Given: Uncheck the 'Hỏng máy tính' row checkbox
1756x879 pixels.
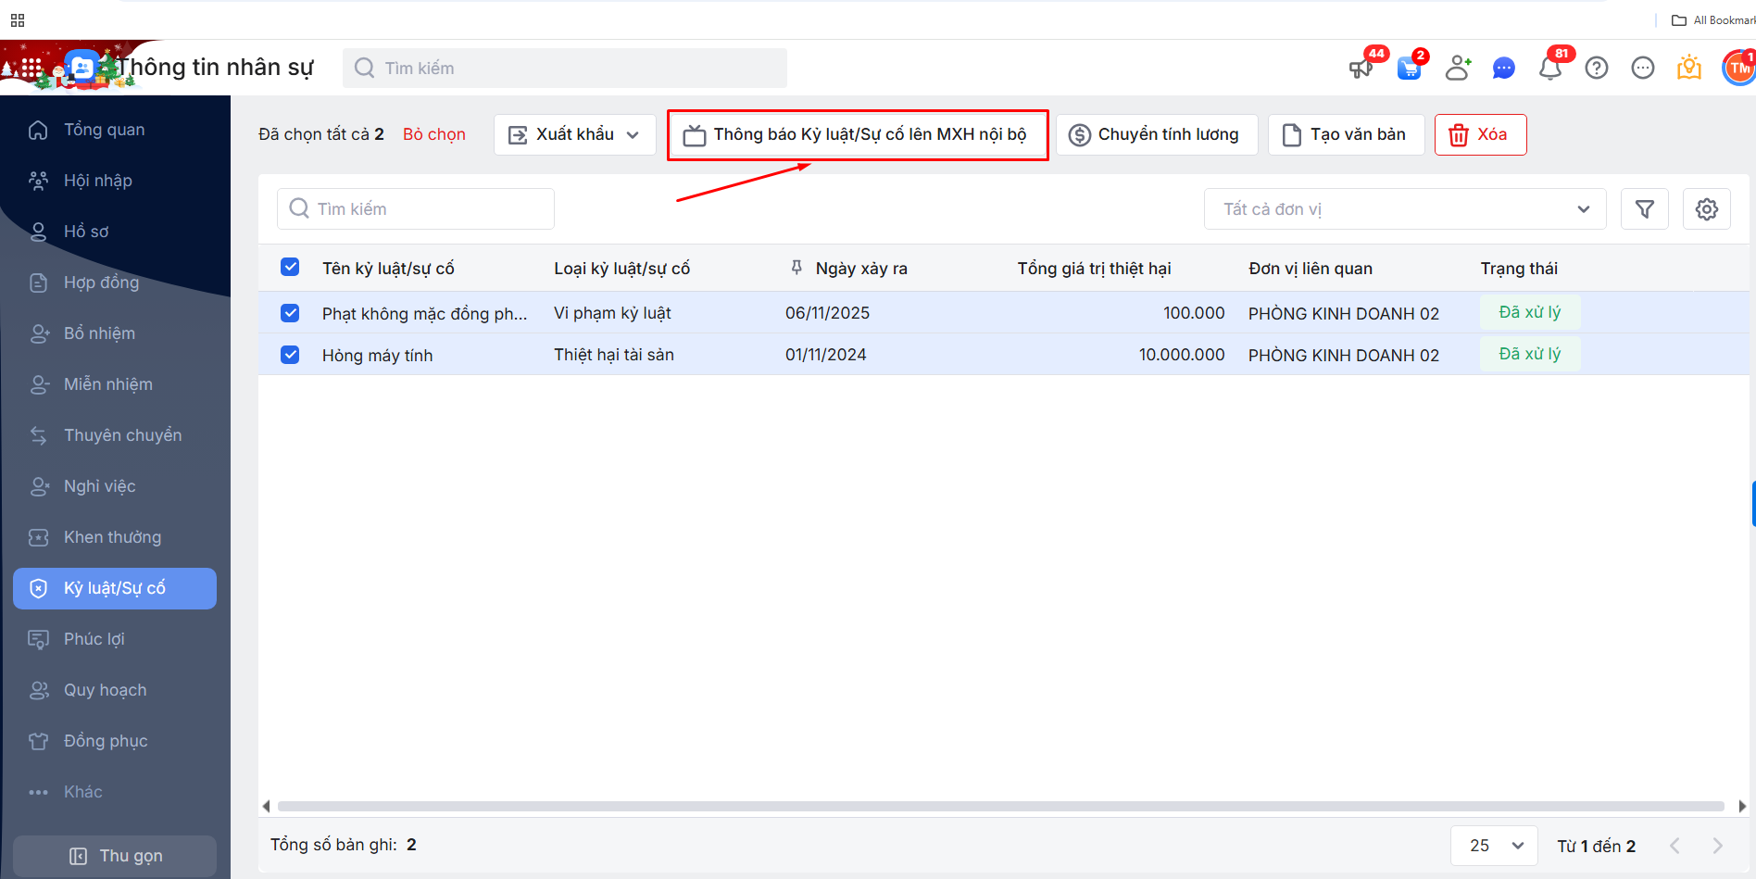Looking at the screenshot, I should tap(290, 355).
